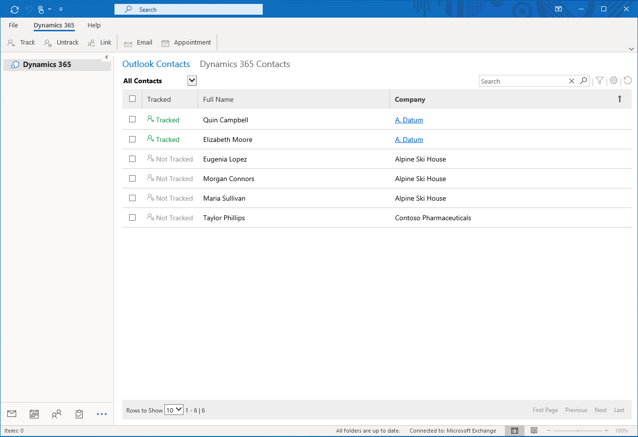Open the A. Datum company link for Elizabeth Moore
This screenshot has height=437, width=638.
pos(409,139)
